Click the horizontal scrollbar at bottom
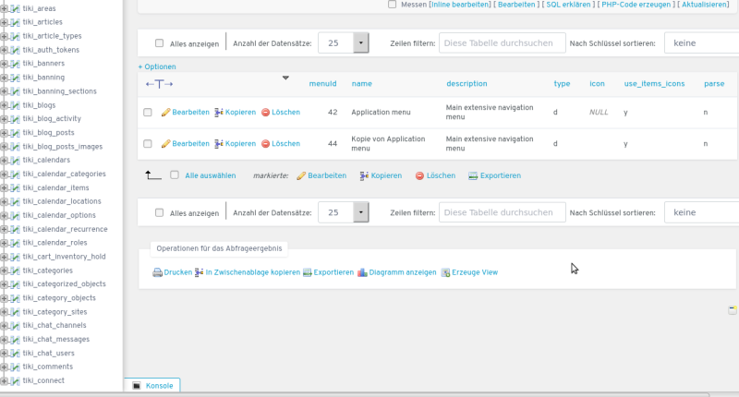The height and width of the screenshot is (397, 739). pos(355,394)
